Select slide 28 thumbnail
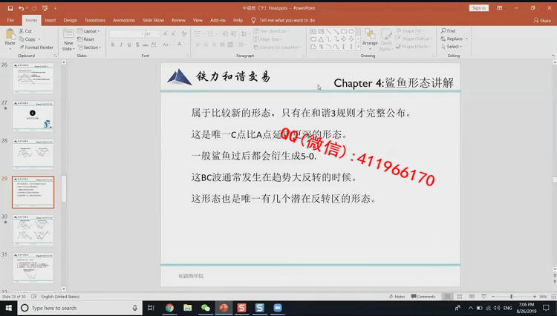The image size is (557, 316). pyautogui.click(x=33, y=154)
